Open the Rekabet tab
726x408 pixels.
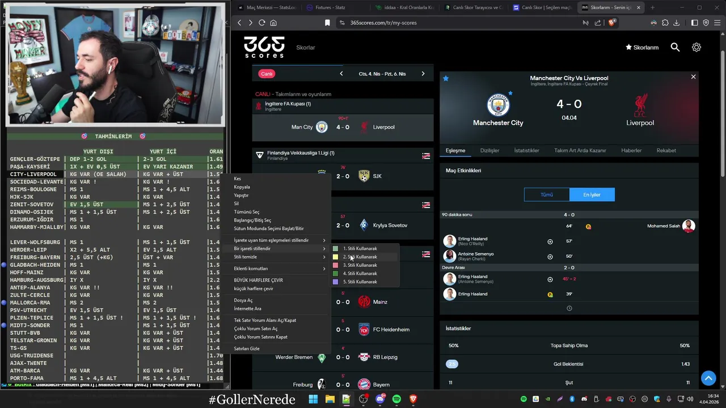(666, 151)
